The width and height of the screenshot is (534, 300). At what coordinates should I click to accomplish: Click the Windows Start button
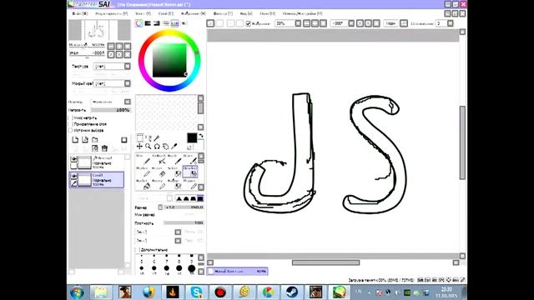(77, 292)
